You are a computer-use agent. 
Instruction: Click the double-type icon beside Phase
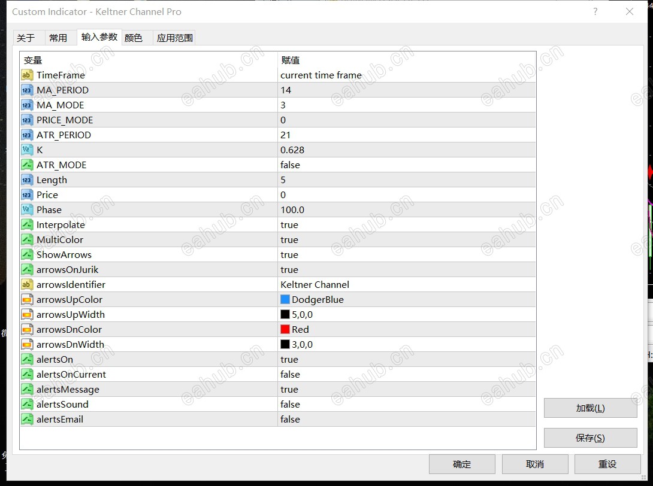(26, 209)
